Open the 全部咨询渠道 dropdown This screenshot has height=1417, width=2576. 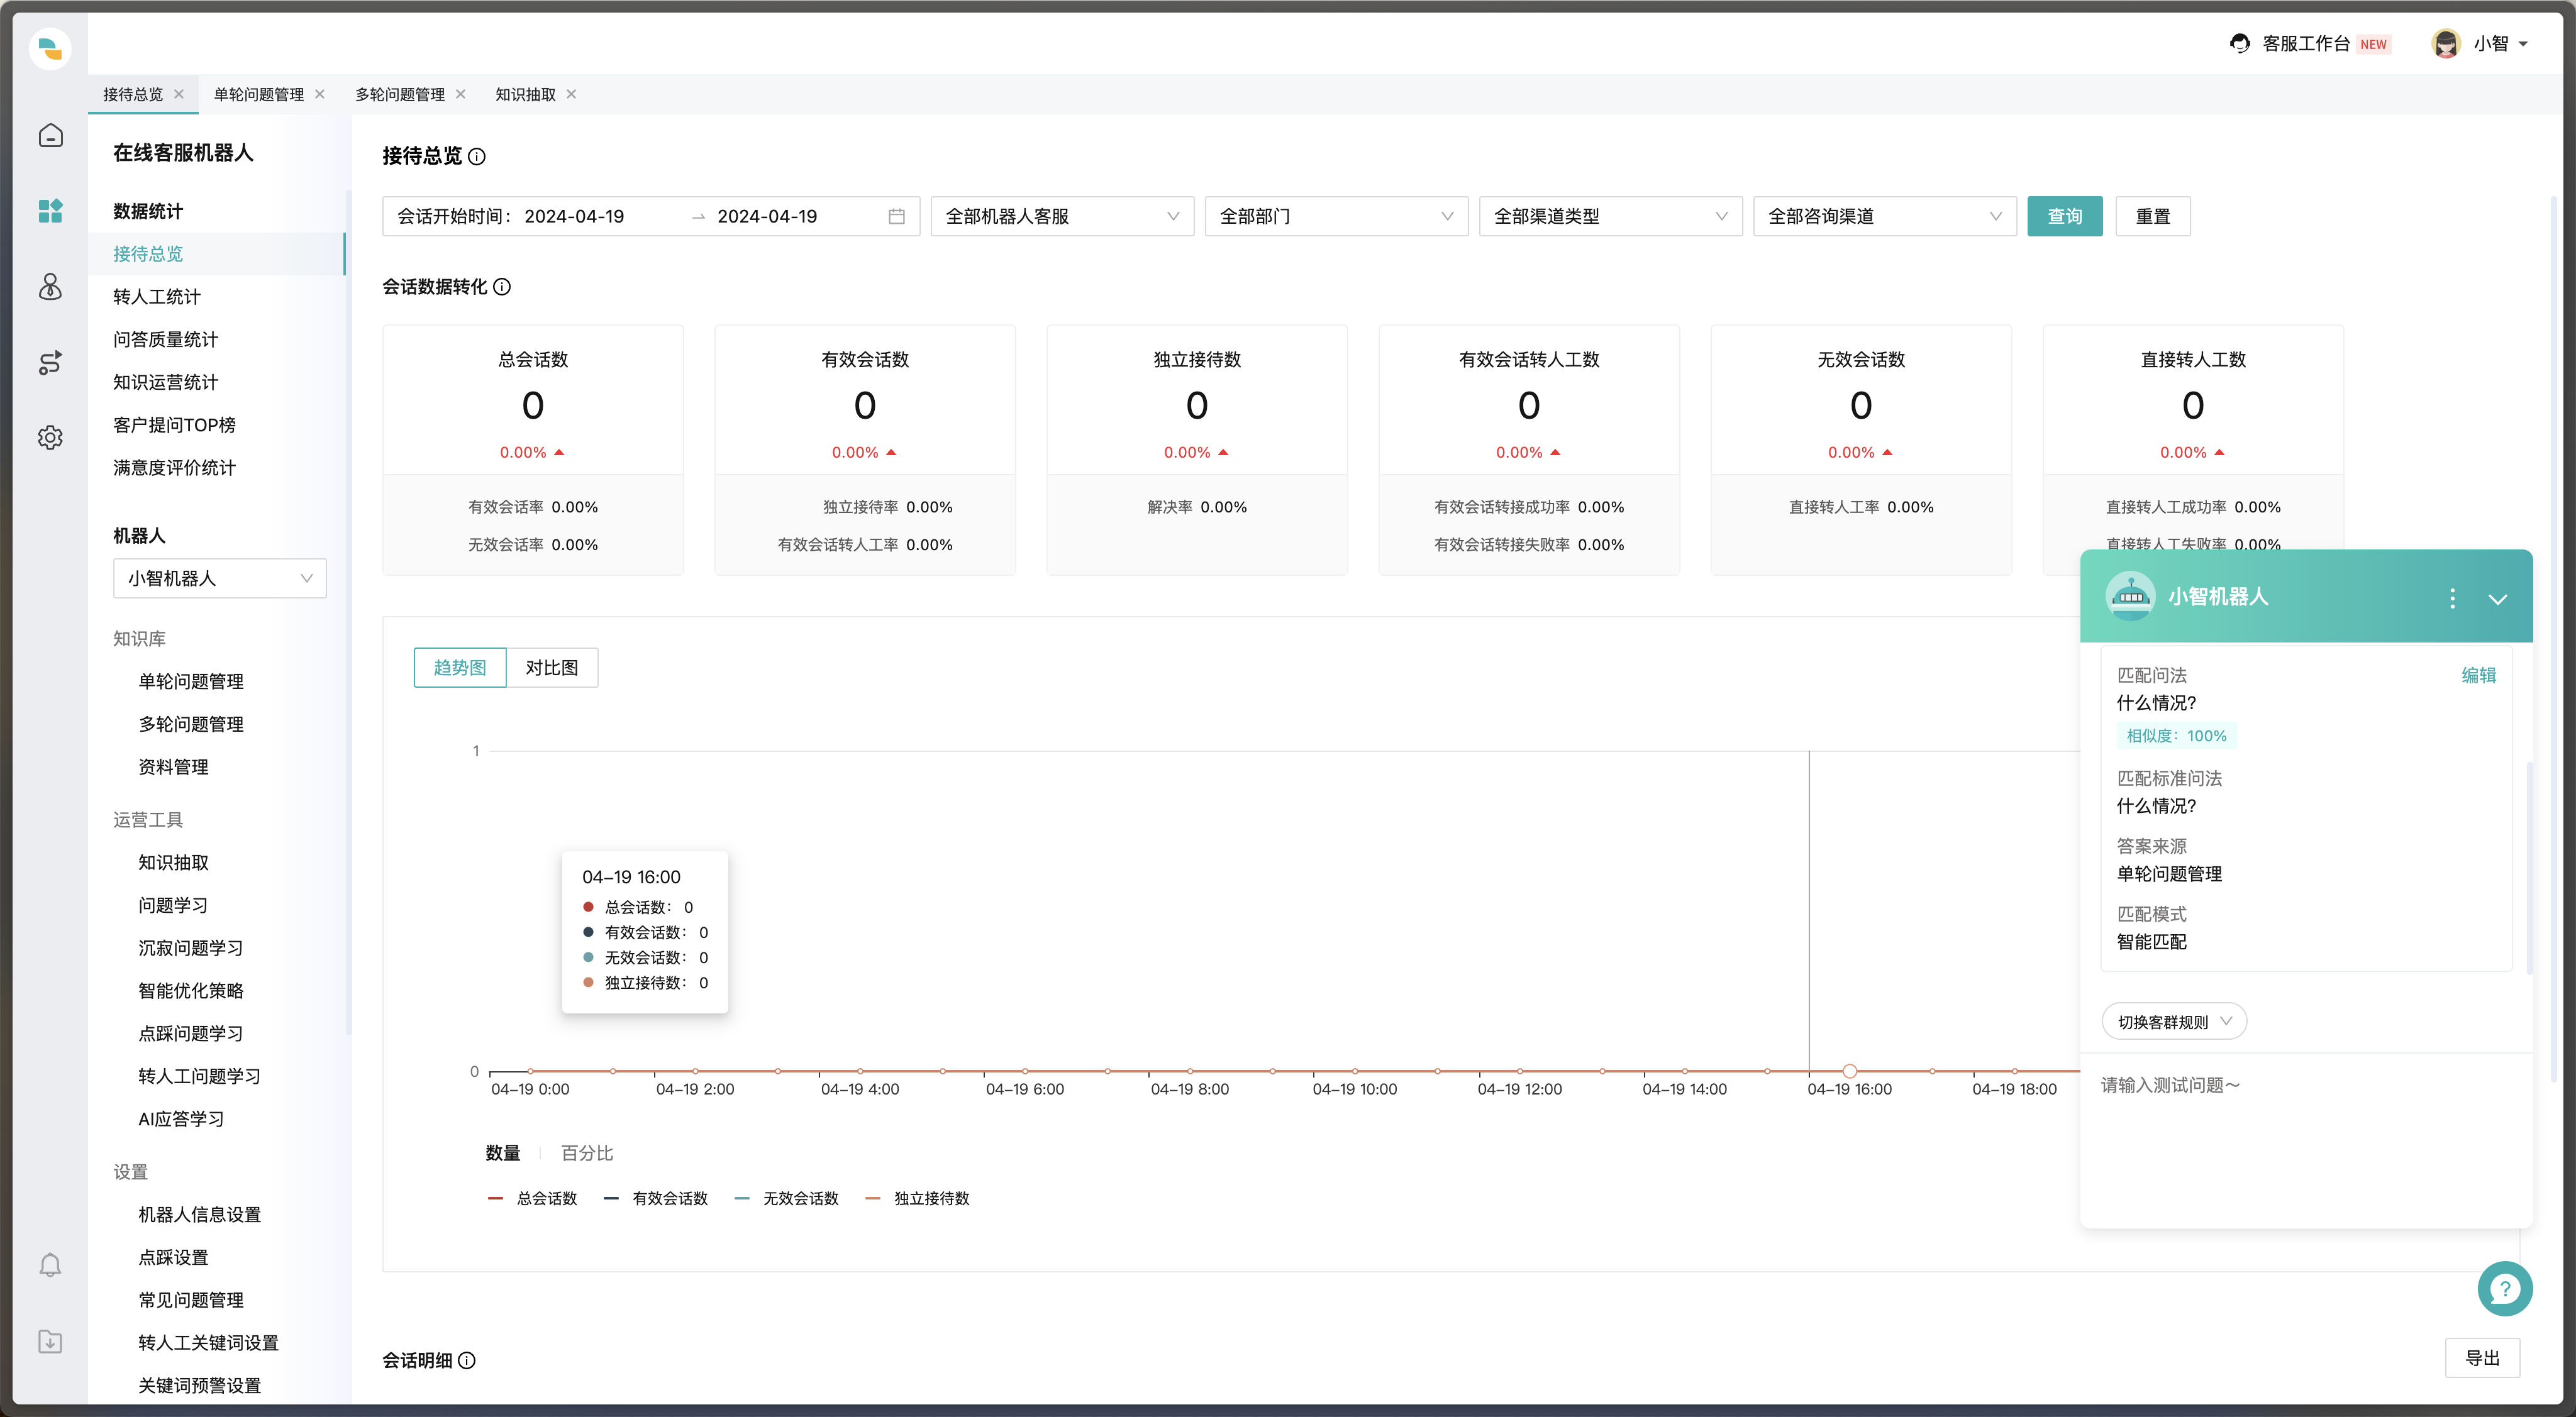1884,216
